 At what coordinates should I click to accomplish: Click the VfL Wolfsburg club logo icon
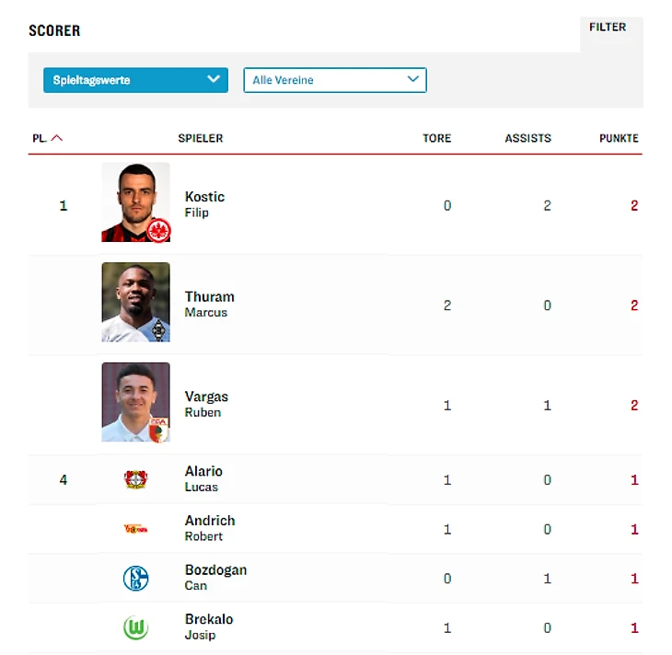pyautogui.click(x=135, y=628)
